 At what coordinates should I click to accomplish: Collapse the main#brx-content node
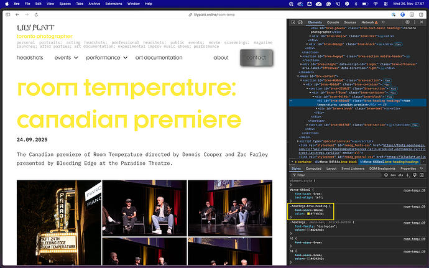(298, 76)
